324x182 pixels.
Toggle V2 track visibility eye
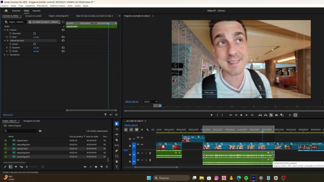[142, 138]
